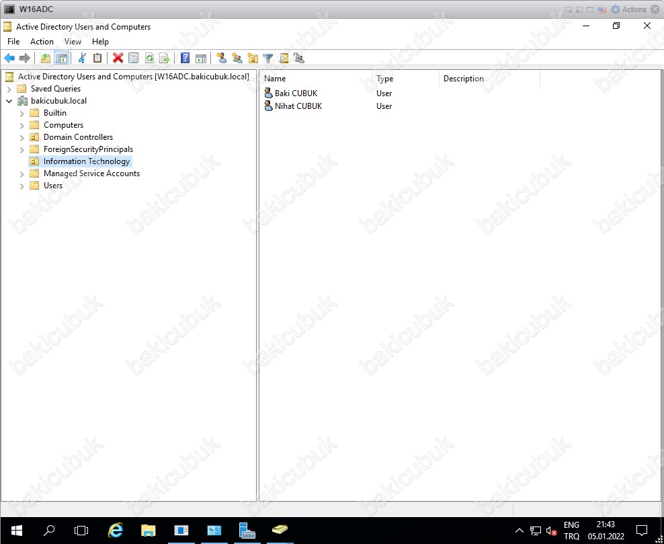Select the root Active Directory Users and Computers node

[133, 77]
